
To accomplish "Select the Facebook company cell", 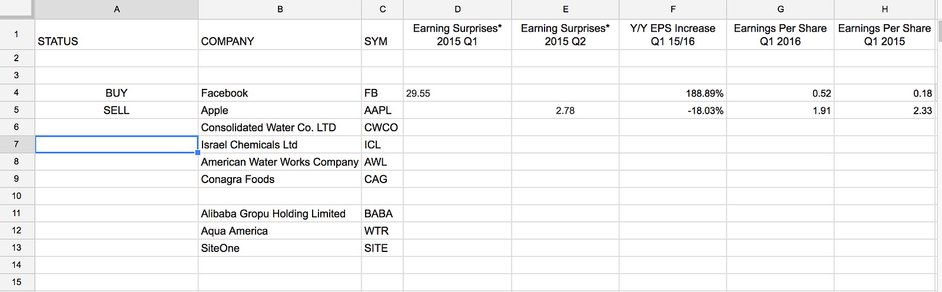I will (x=280, y=93).
